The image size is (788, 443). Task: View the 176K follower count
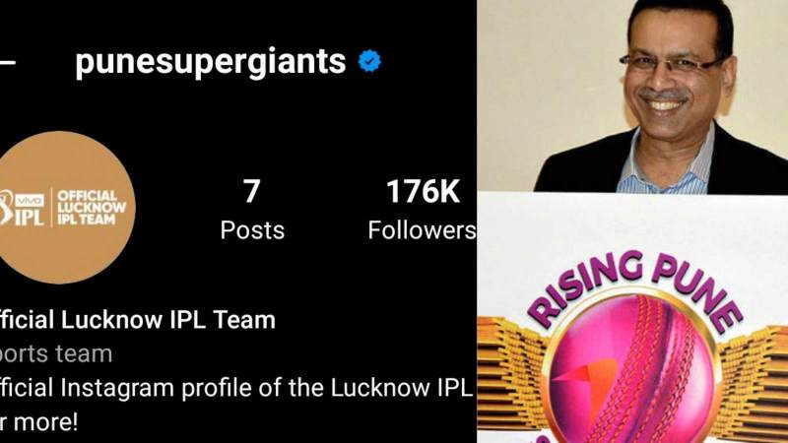[x=423, y=191]
